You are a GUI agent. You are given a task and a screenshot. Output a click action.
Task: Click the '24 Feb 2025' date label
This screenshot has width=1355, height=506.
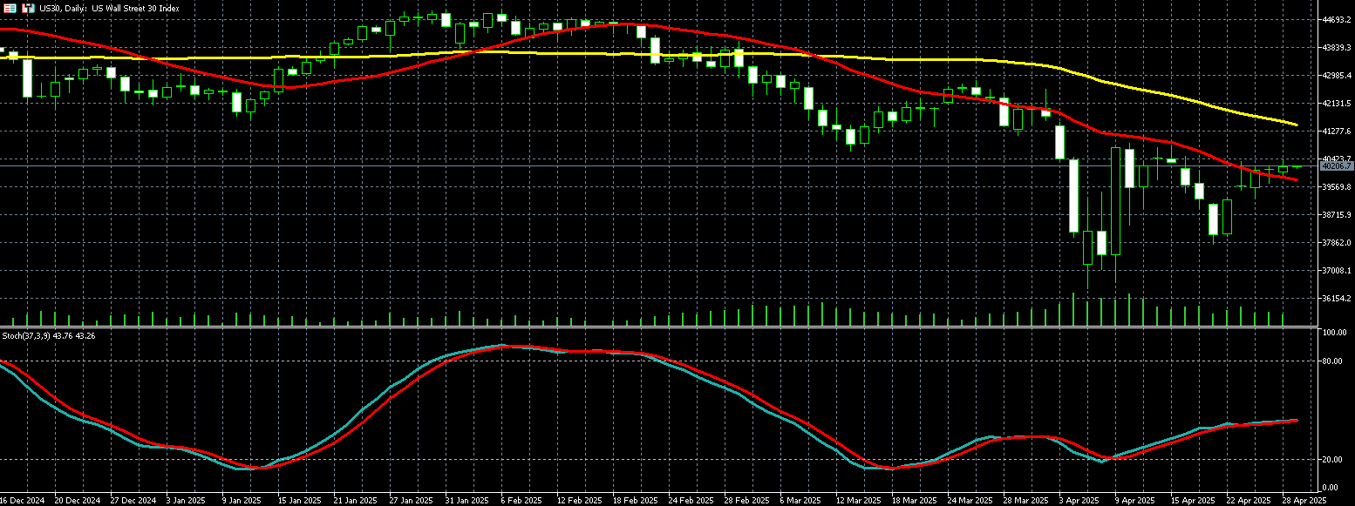pos(691,501)
